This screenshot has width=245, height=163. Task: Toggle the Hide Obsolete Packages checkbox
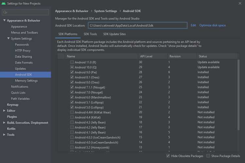(168, 156)
